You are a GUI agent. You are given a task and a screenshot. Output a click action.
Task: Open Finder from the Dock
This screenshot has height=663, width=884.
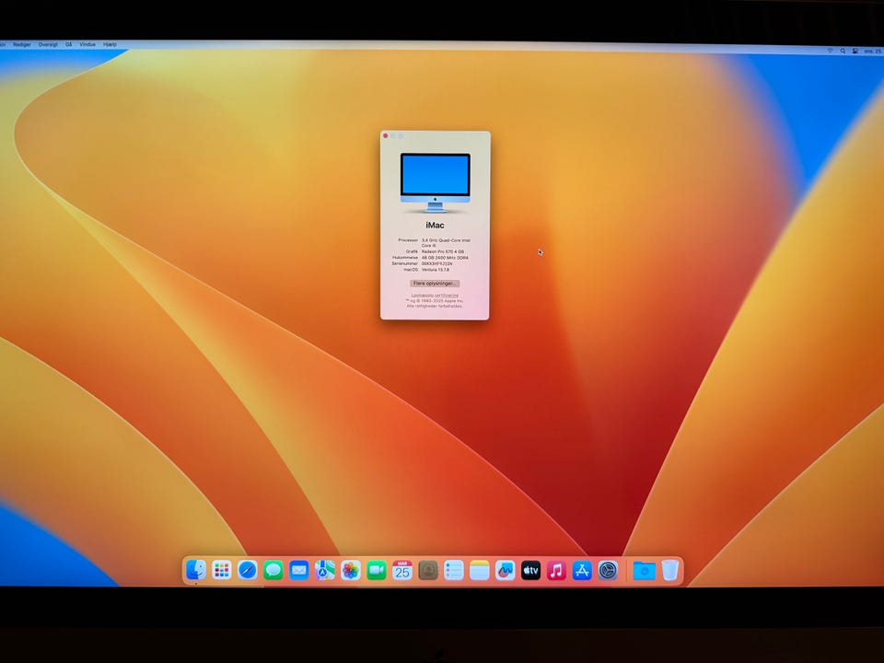tap(195, 570)
